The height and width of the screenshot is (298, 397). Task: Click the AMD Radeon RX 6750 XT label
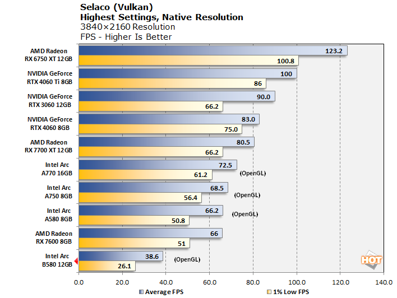(50, 56)
